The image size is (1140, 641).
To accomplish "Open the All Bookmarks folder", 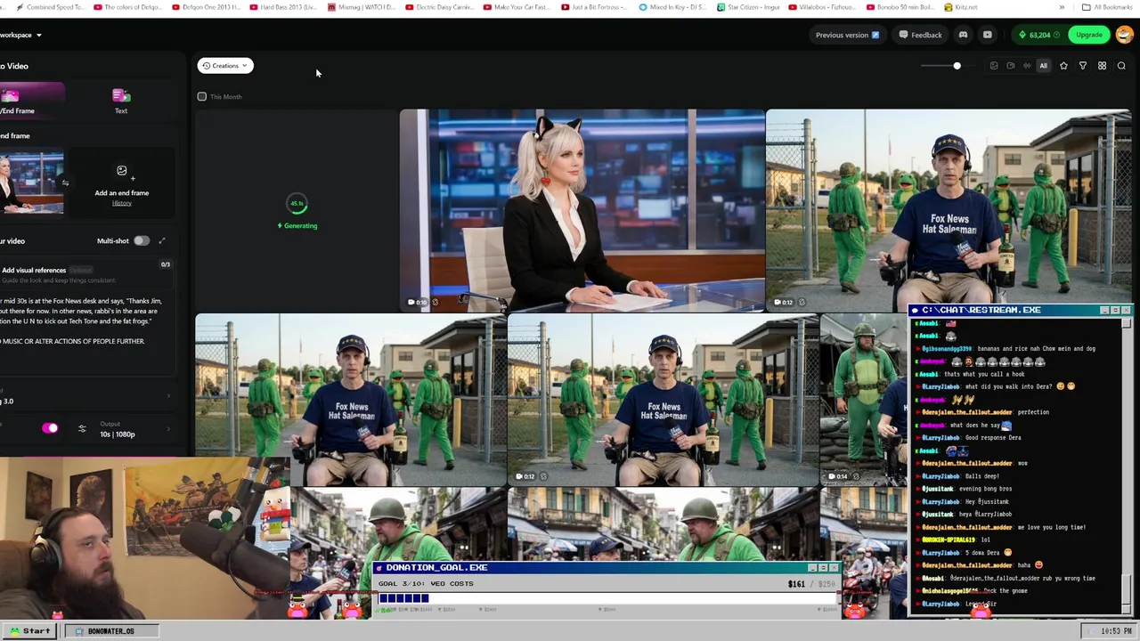I will tap(1107, 7).
